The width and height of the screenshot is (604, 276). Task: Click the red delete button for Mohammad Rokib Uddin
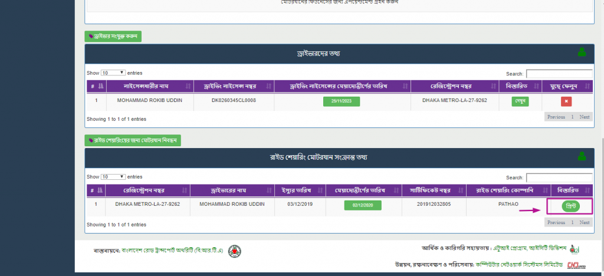click(x=566, y=101)
